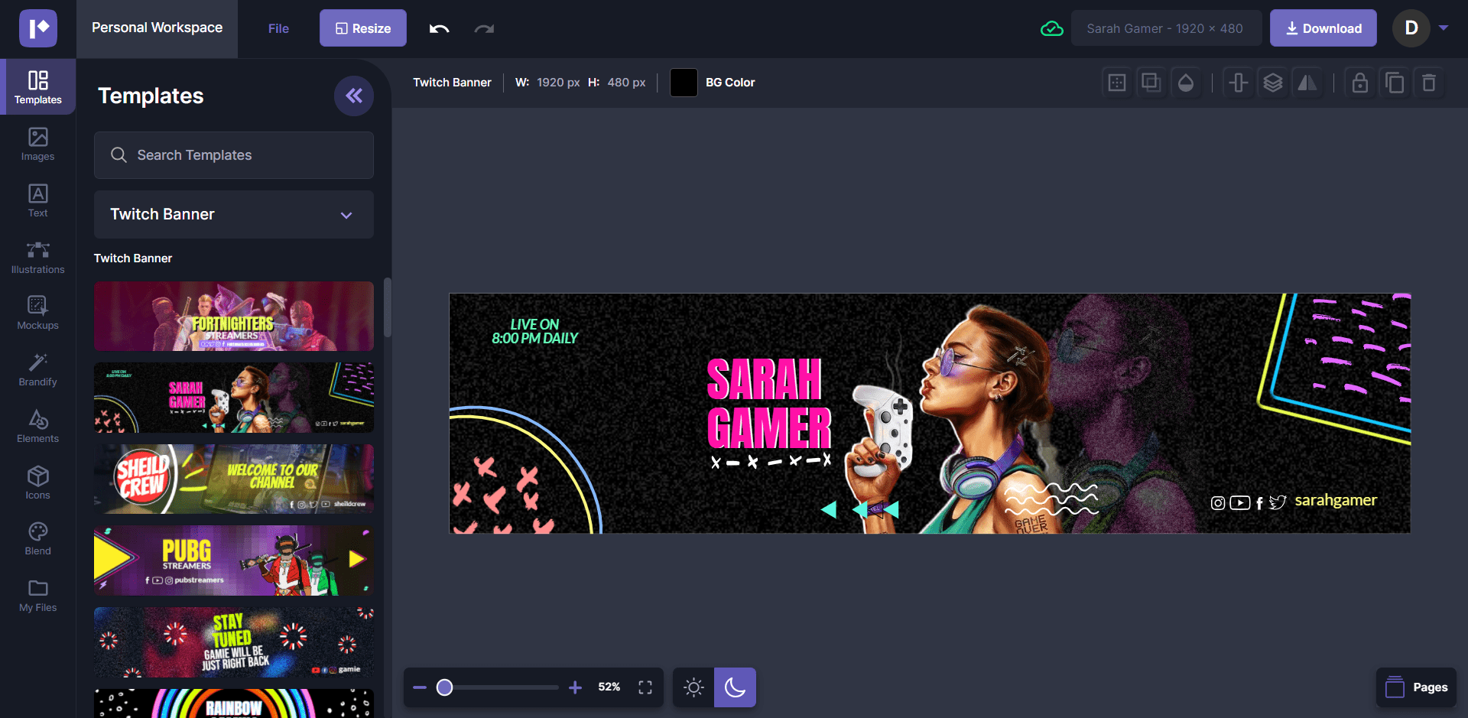Open the Elements panel
The height and width of the screenshot is (718, 1468).
click(37, 425)
